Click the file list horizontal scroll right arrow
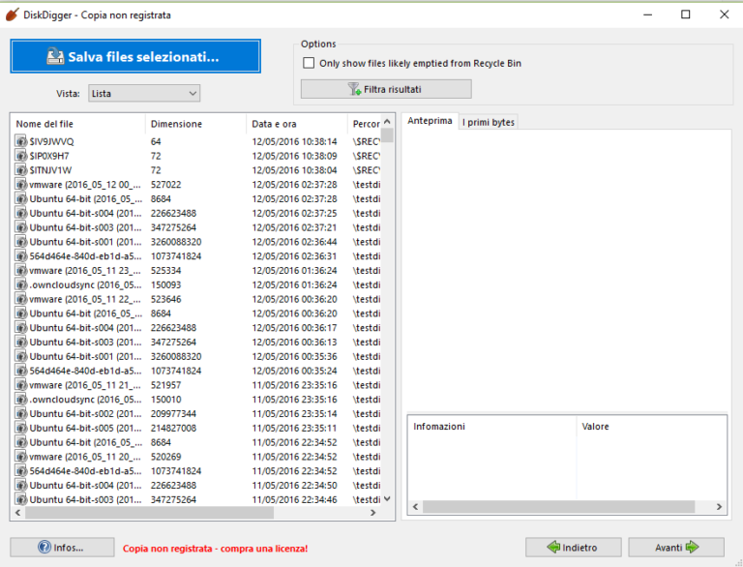 pyautogui.click(x=372, y=513)
